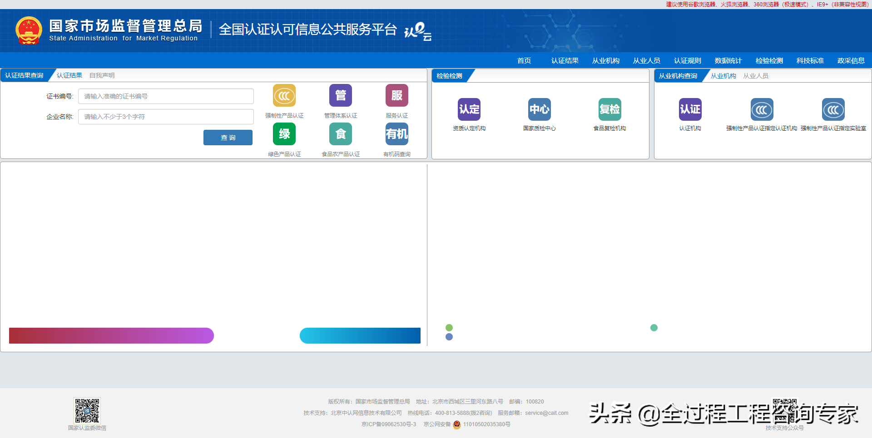The width and height of the screenshot is (872, 438).
Task: Select the 绿色产品认证 icon
Action: [x=284, y=134]
